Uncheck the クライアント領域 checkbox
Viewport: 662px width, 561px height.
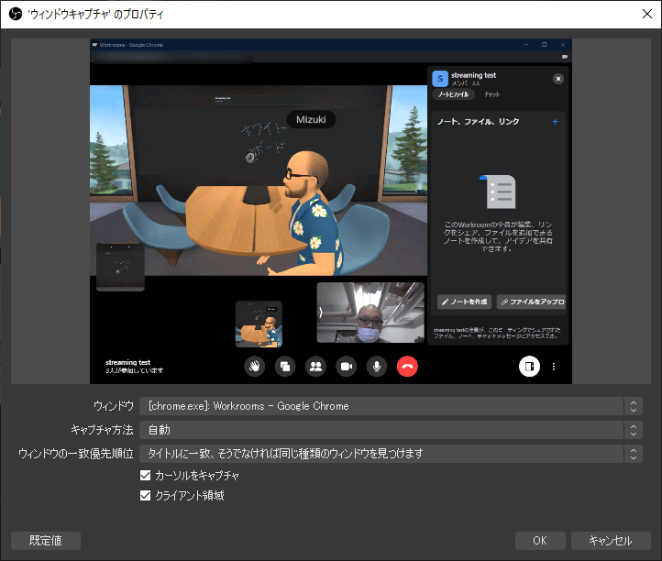[145, 495]
